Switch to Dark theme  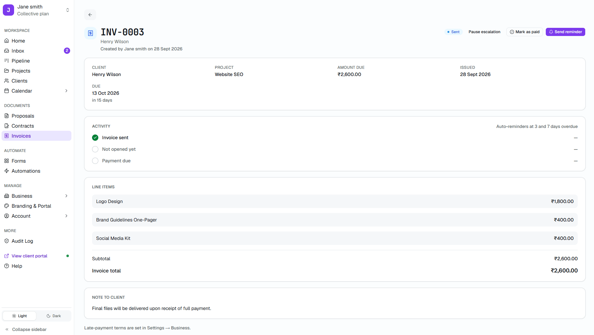(x=54, y=316)
